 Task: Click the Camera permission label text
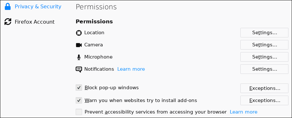[x=94, y=45]
